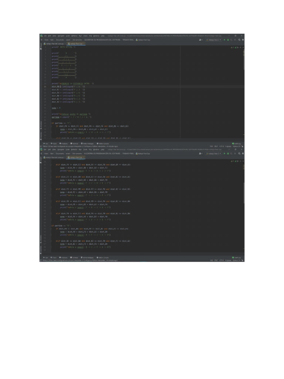
Task: Open the IDE settings gear icon in upper window
Action: coord(243,40)
